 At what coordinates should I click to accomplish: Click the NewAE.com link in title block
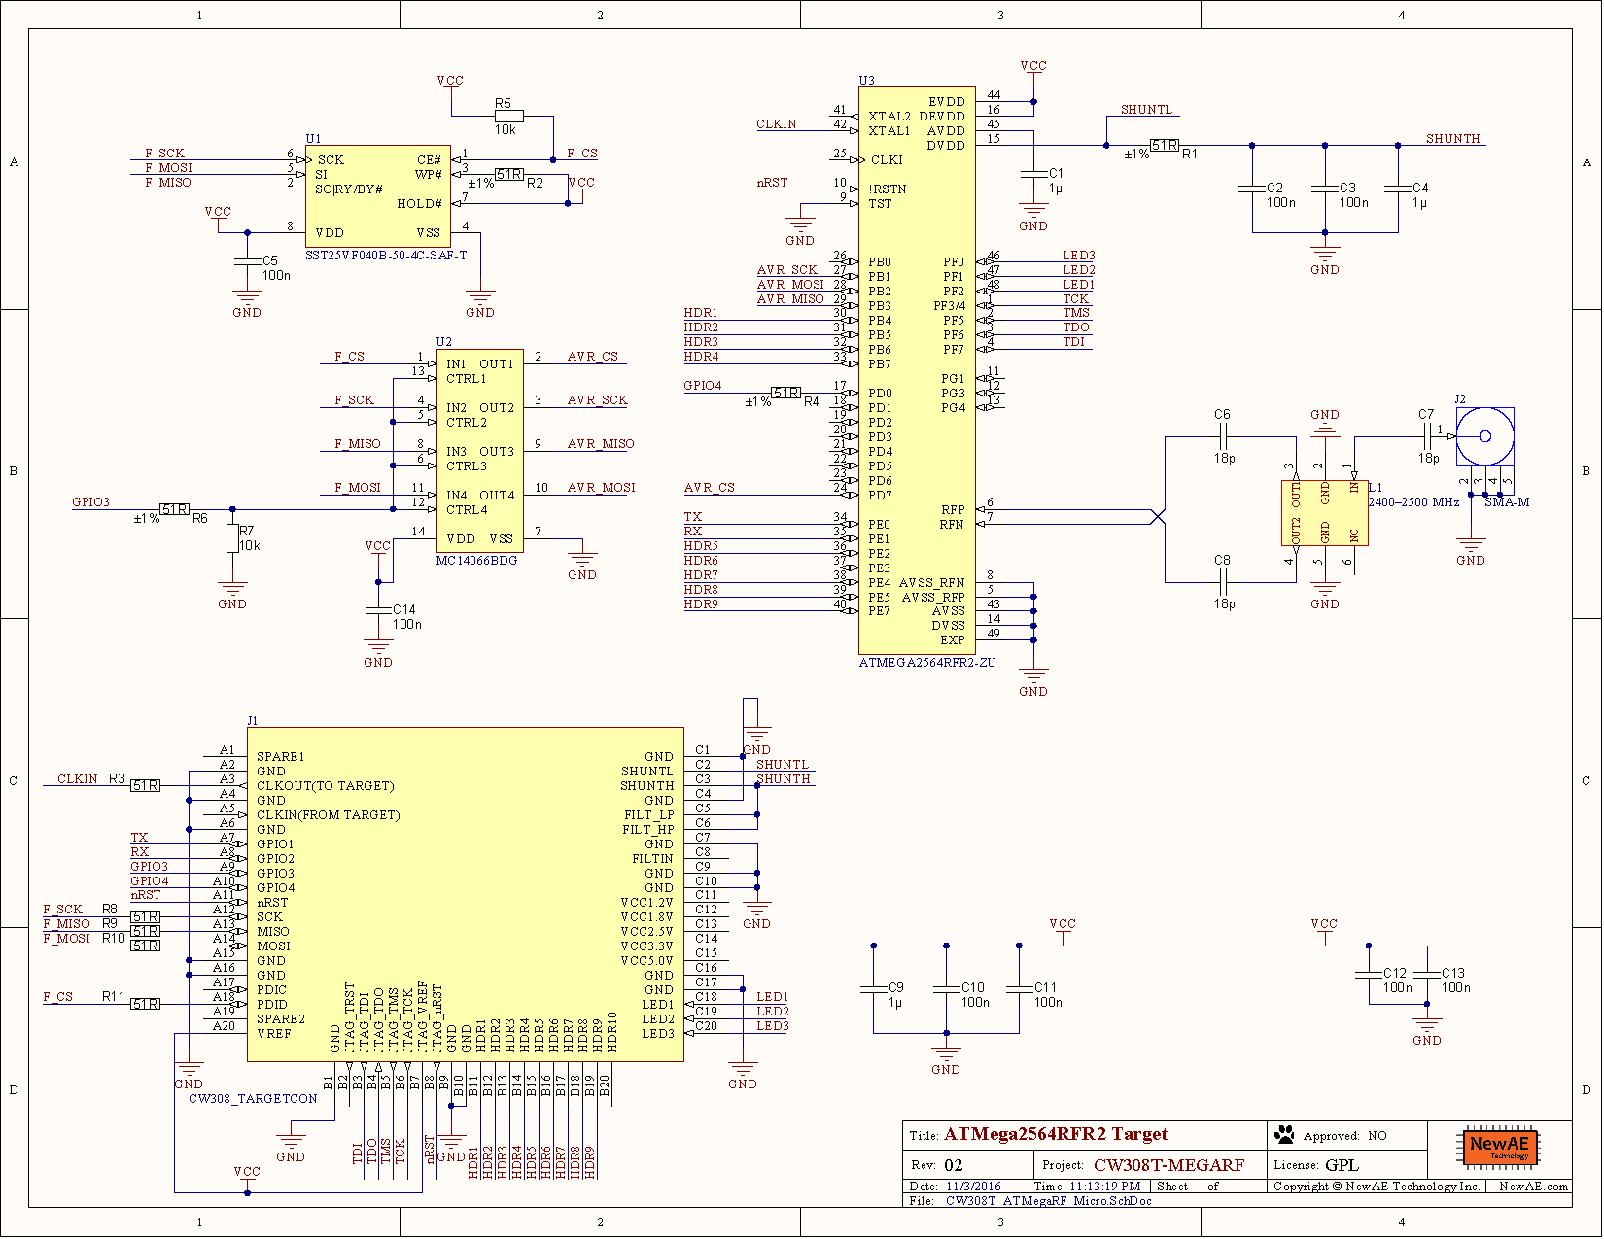[x=1533, y=1186]
